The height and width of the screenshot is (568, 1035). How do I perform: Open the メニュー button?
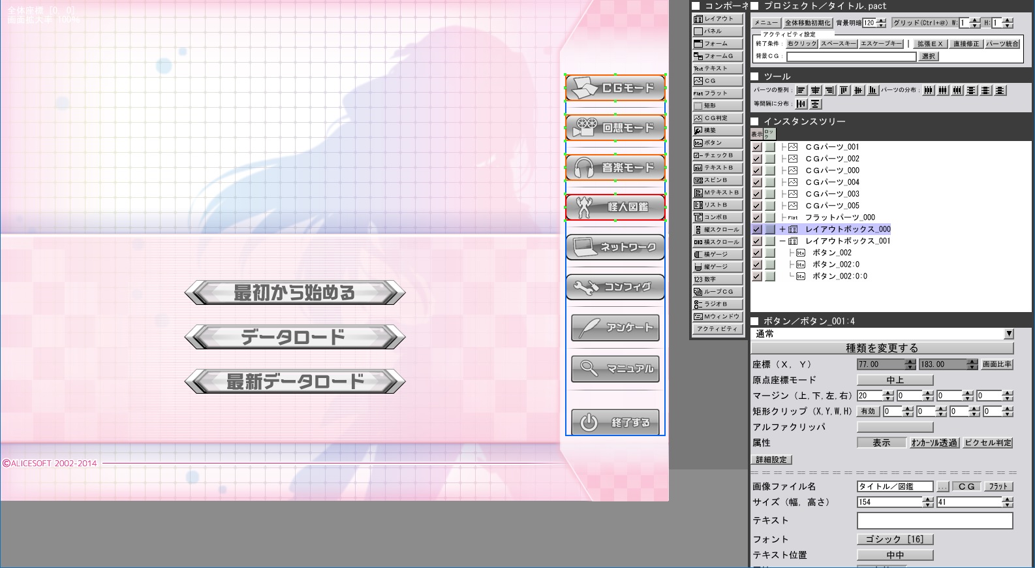pos(766,23)
